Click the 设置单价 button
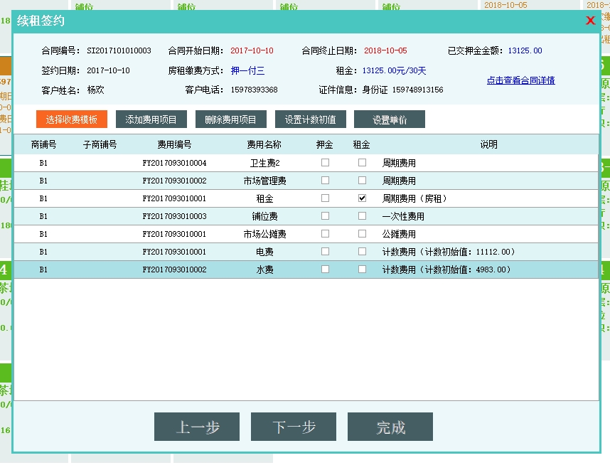The image size is (610, 475). point(390,119)
